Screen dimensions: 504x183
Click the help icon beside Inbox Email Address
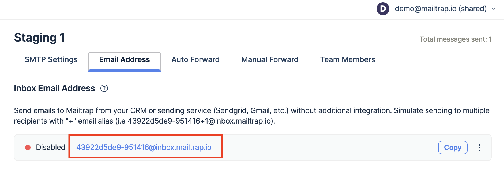104,88
